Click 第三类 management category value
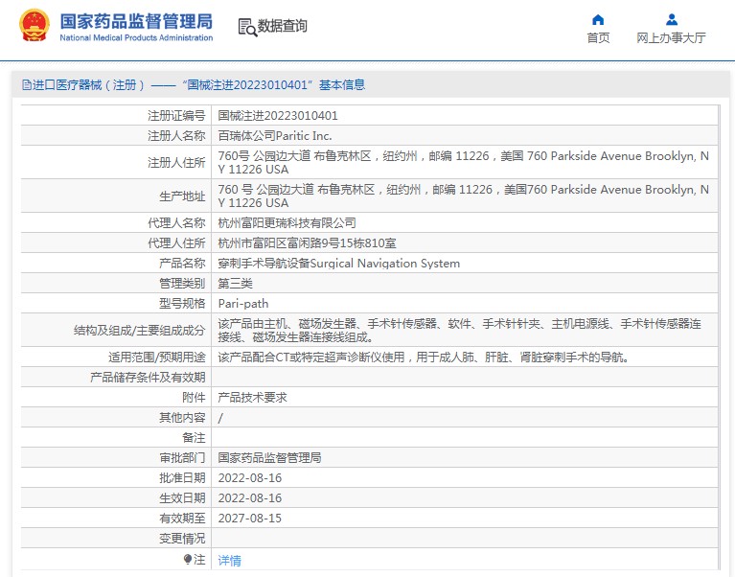The height and width of the screenshot is (577, 735). pos(236,283)
